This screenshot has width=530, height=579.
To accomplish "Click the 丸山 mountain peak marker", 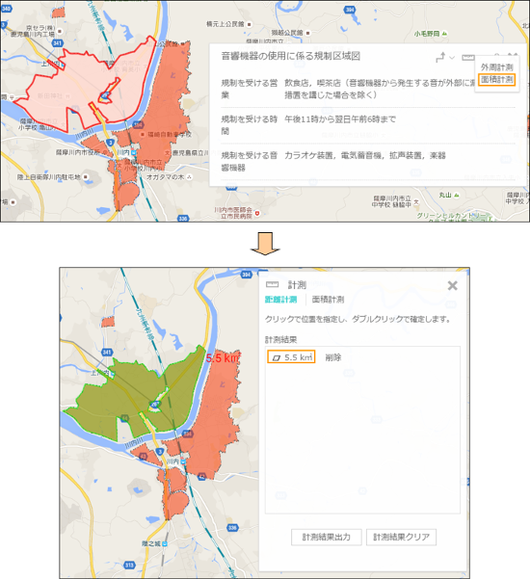I will click(x=457, y=195).
